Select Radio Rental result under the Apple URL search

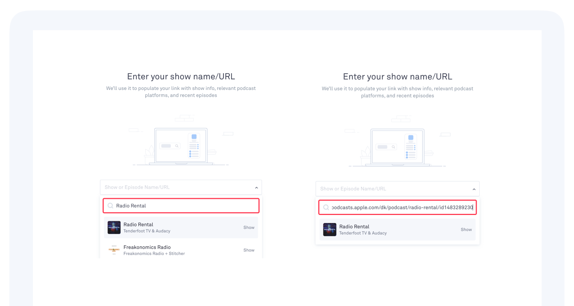click(x=397, y=230)
